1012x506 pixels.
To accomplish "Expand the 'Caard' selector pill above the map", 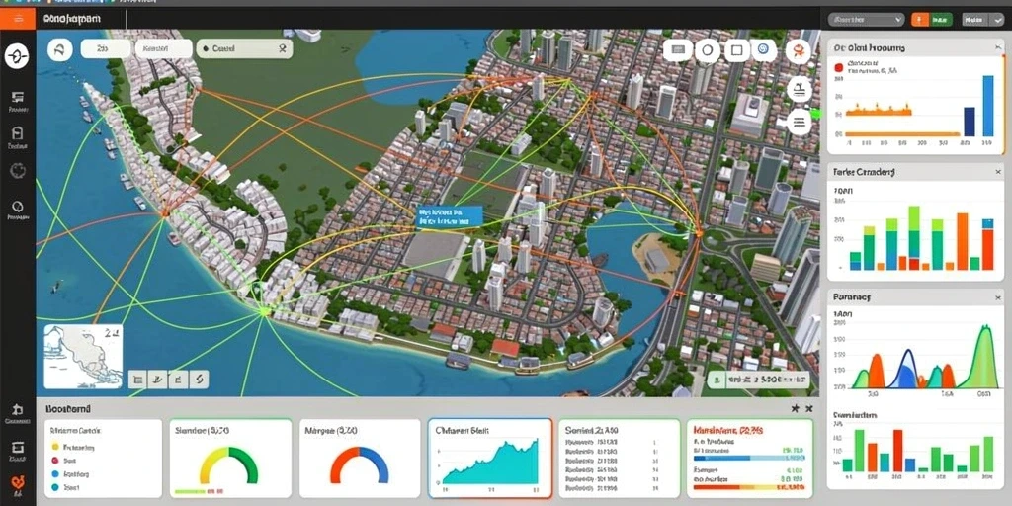I will click(244, 48).
